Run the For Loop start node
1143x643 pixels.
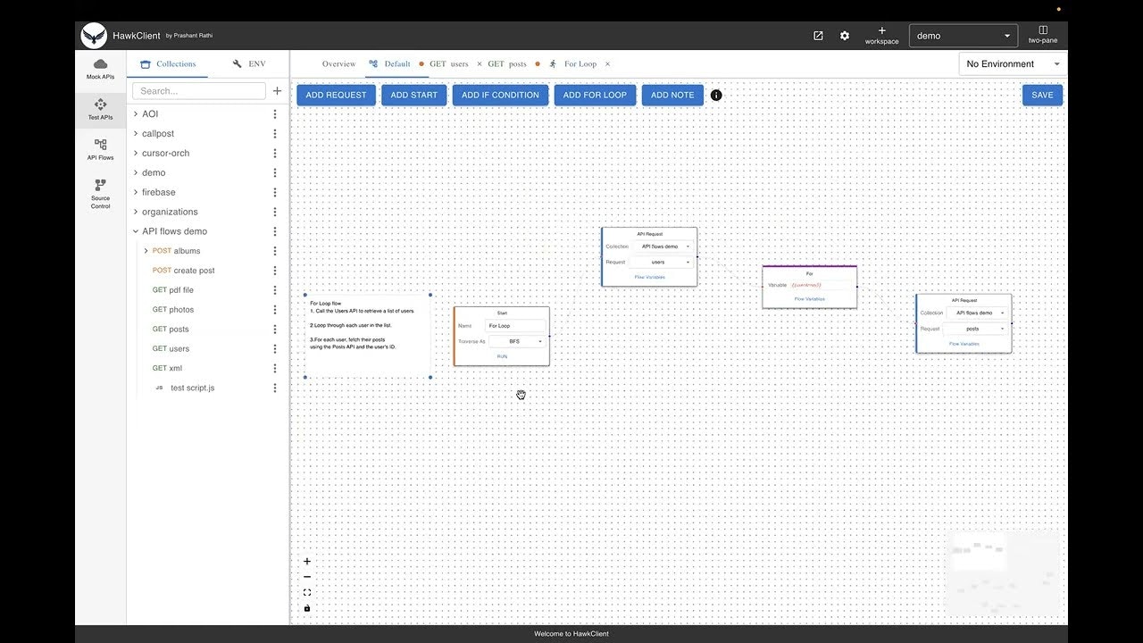(501, 355)
